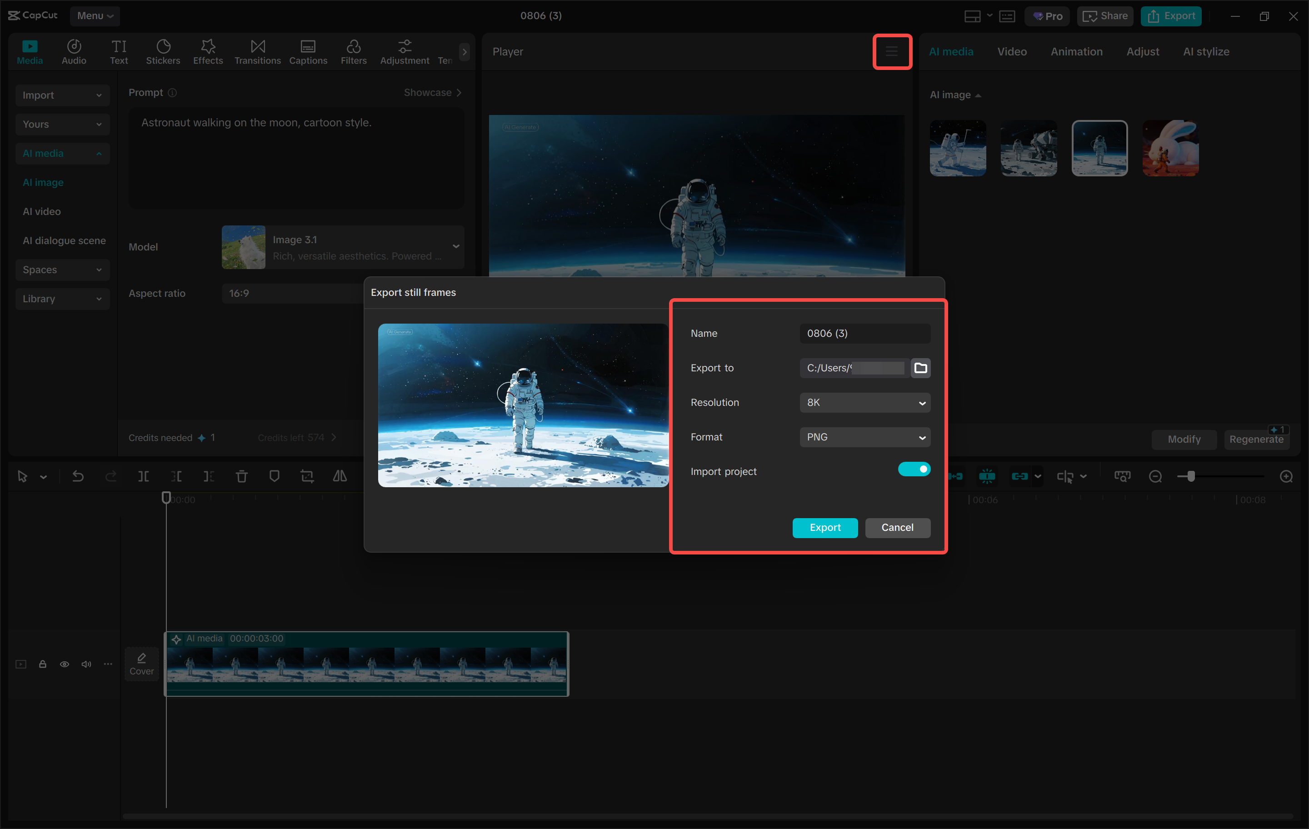The width and height of the screenshot is (1309, 829).
Task: Click the Cover edit icon on track
Action: (141, 664)
